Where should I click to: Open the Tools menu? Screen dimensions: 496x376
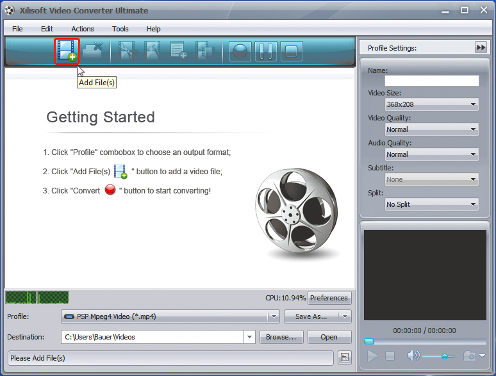pos(120,29)
